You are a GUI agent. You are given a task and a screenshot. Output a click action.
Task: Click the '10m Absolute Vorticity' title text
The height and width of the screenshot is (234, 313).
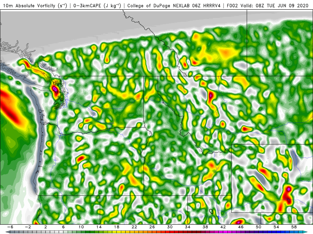tap(29, 5)
